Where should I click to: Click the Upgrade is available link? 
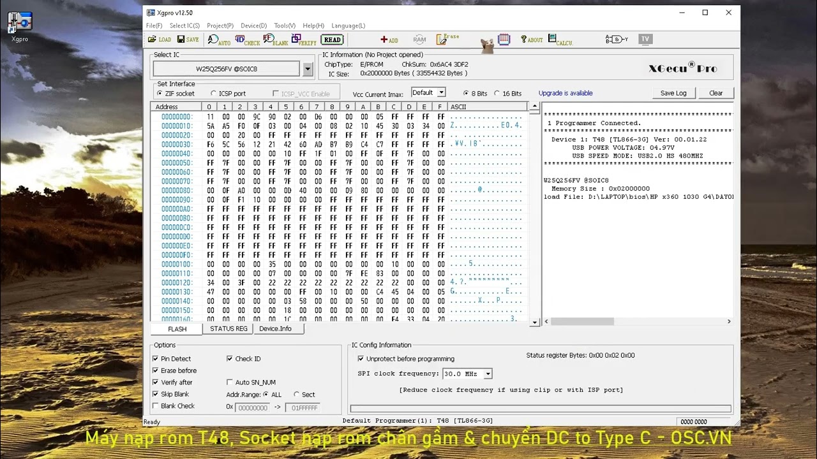point(566,93)
